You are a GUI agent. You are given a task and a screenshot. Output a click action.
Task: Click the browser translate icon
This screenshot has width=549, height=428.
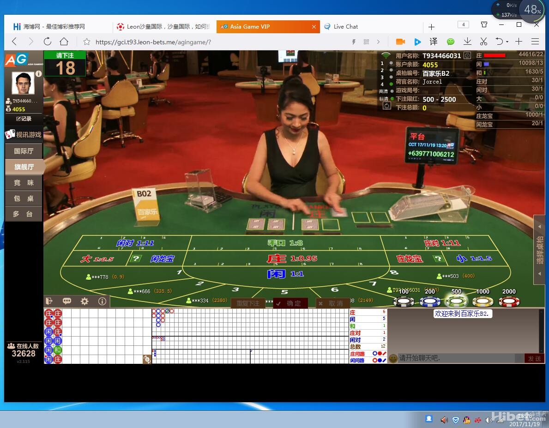pyautogui.click(x=434, y=42)
